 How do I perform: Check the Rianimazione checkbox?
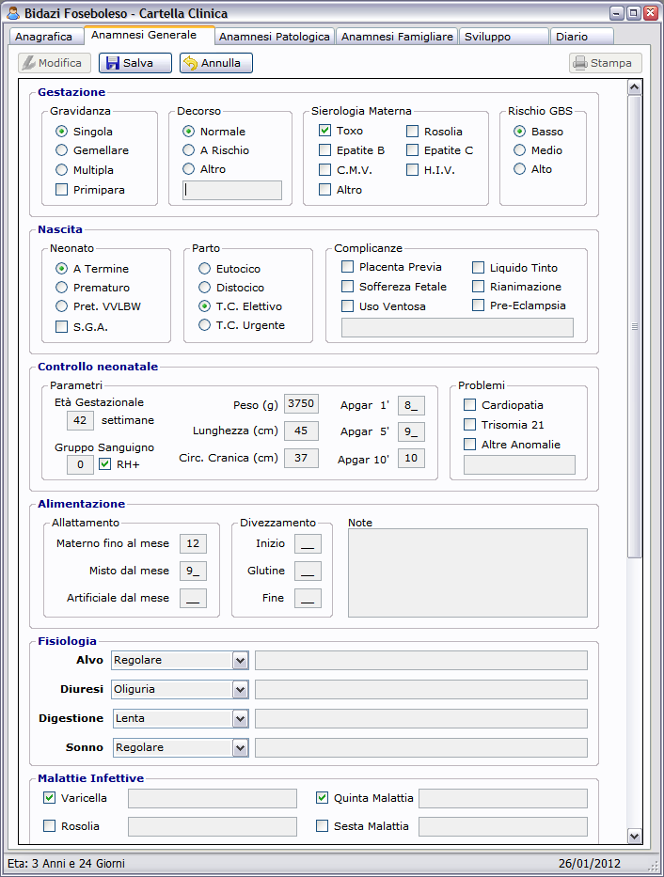(x=479, y=287)
